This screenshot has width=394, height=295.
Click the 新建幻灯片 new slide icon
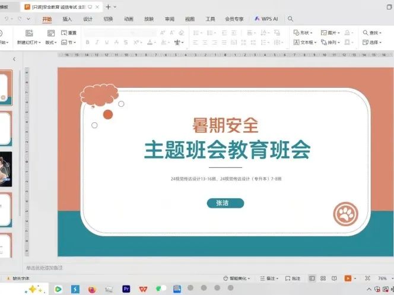coord(28,33)
